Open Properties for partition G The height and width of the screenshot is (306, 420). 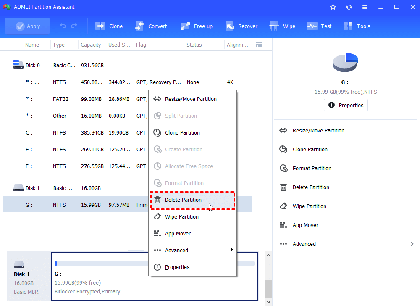(346, 105)
